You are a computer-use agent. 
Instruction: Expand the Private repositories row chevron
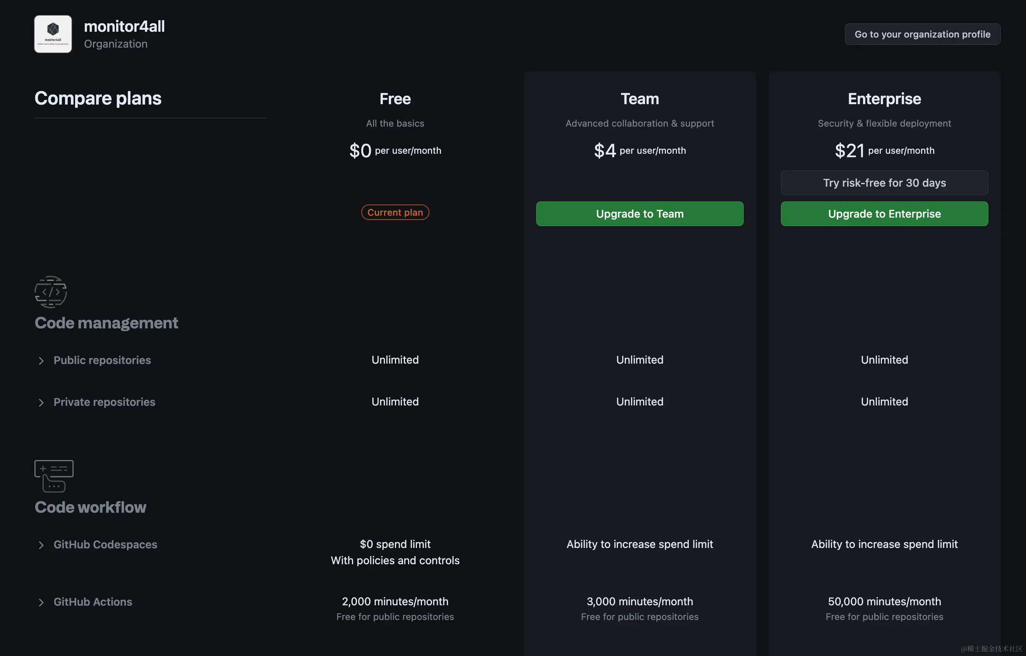tap(41, 402)
